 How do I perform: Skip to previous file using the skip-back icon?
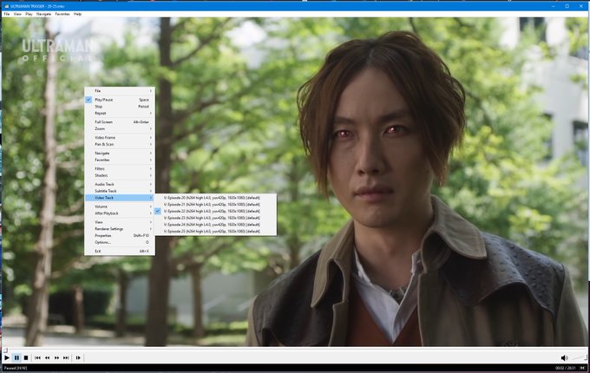pos(37,357)
